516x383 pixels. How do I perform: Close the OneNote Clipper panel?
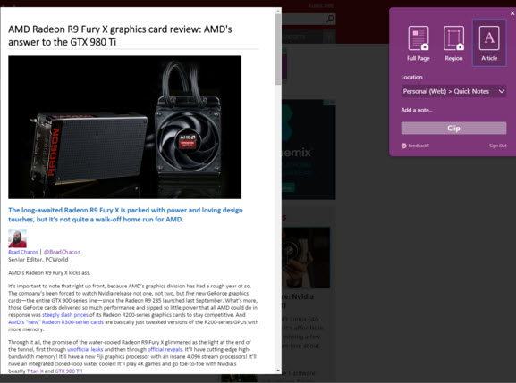pyautogui.click(x=512, y=13)
